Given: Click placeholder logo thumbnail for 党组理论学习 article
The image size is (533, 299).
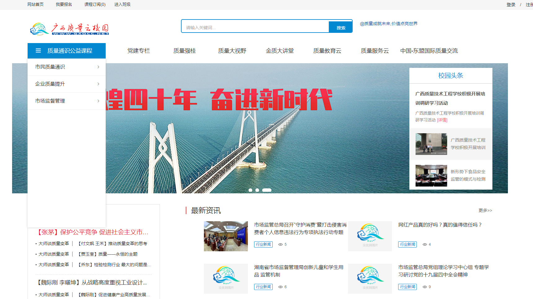Looking at the screenshot, I should point(370,279).
